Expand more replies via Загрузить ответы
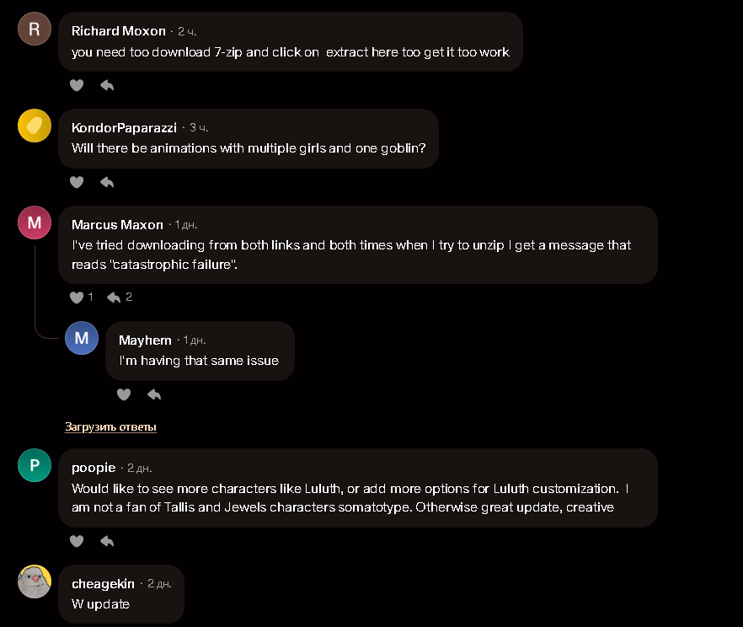743x627 pixels. pyautogui.click(x=110, y=427)
